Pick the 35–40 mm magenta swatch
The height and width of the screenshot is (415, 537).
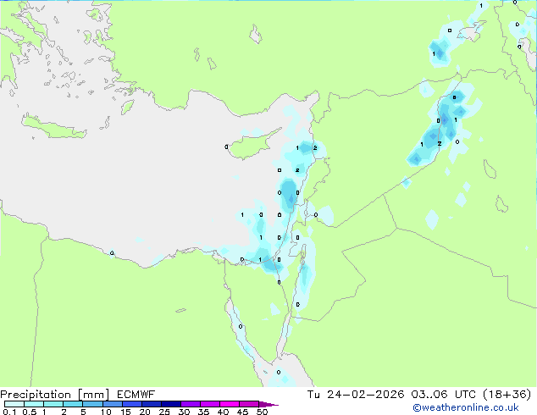[210, 404]
